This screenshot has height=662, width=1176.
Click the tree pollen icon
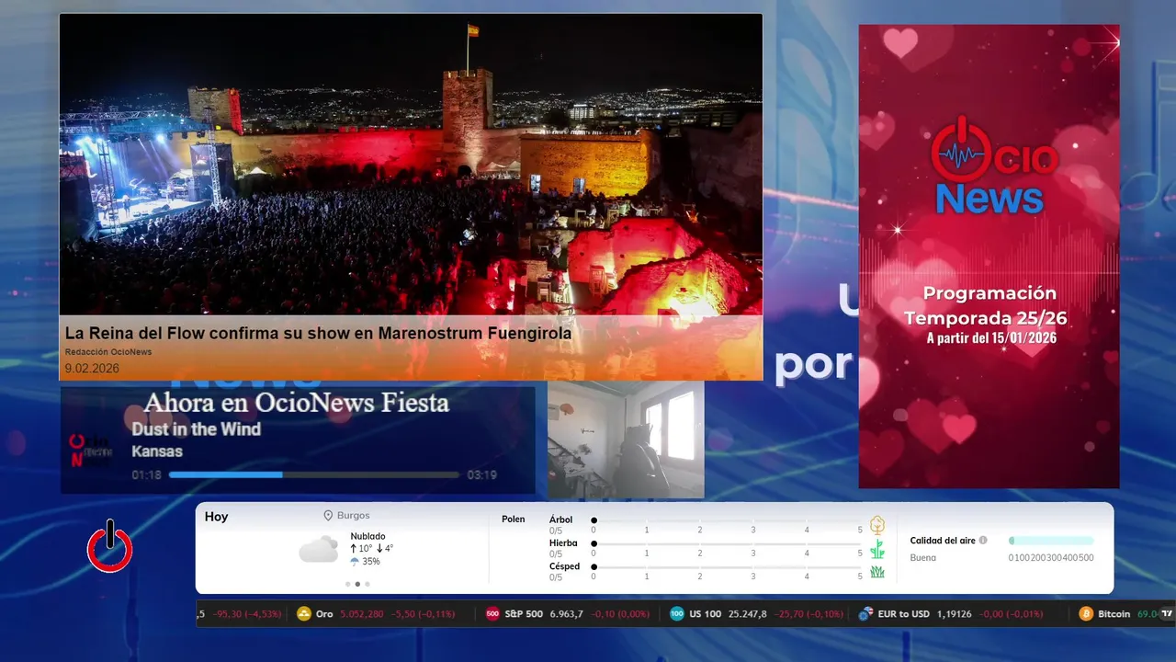pyautogui.click(x=877, y=525)
